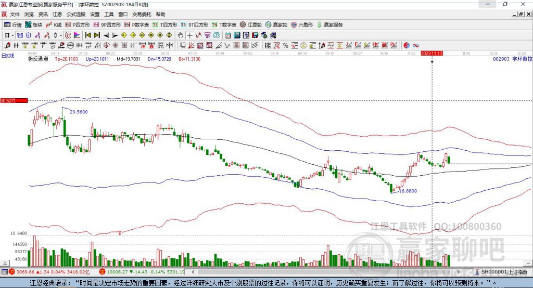Click the zigzag V-line tool
533x288 pixels.
point(227,45)
